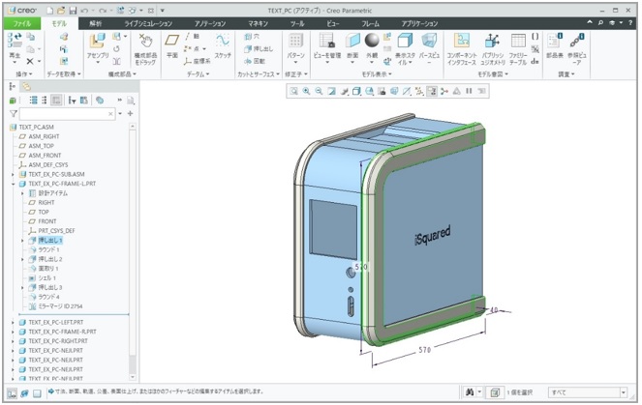Select the 回転 revolve tool
Image resolution: width=642 pixels, height=405 pixels.
[255, 61]
